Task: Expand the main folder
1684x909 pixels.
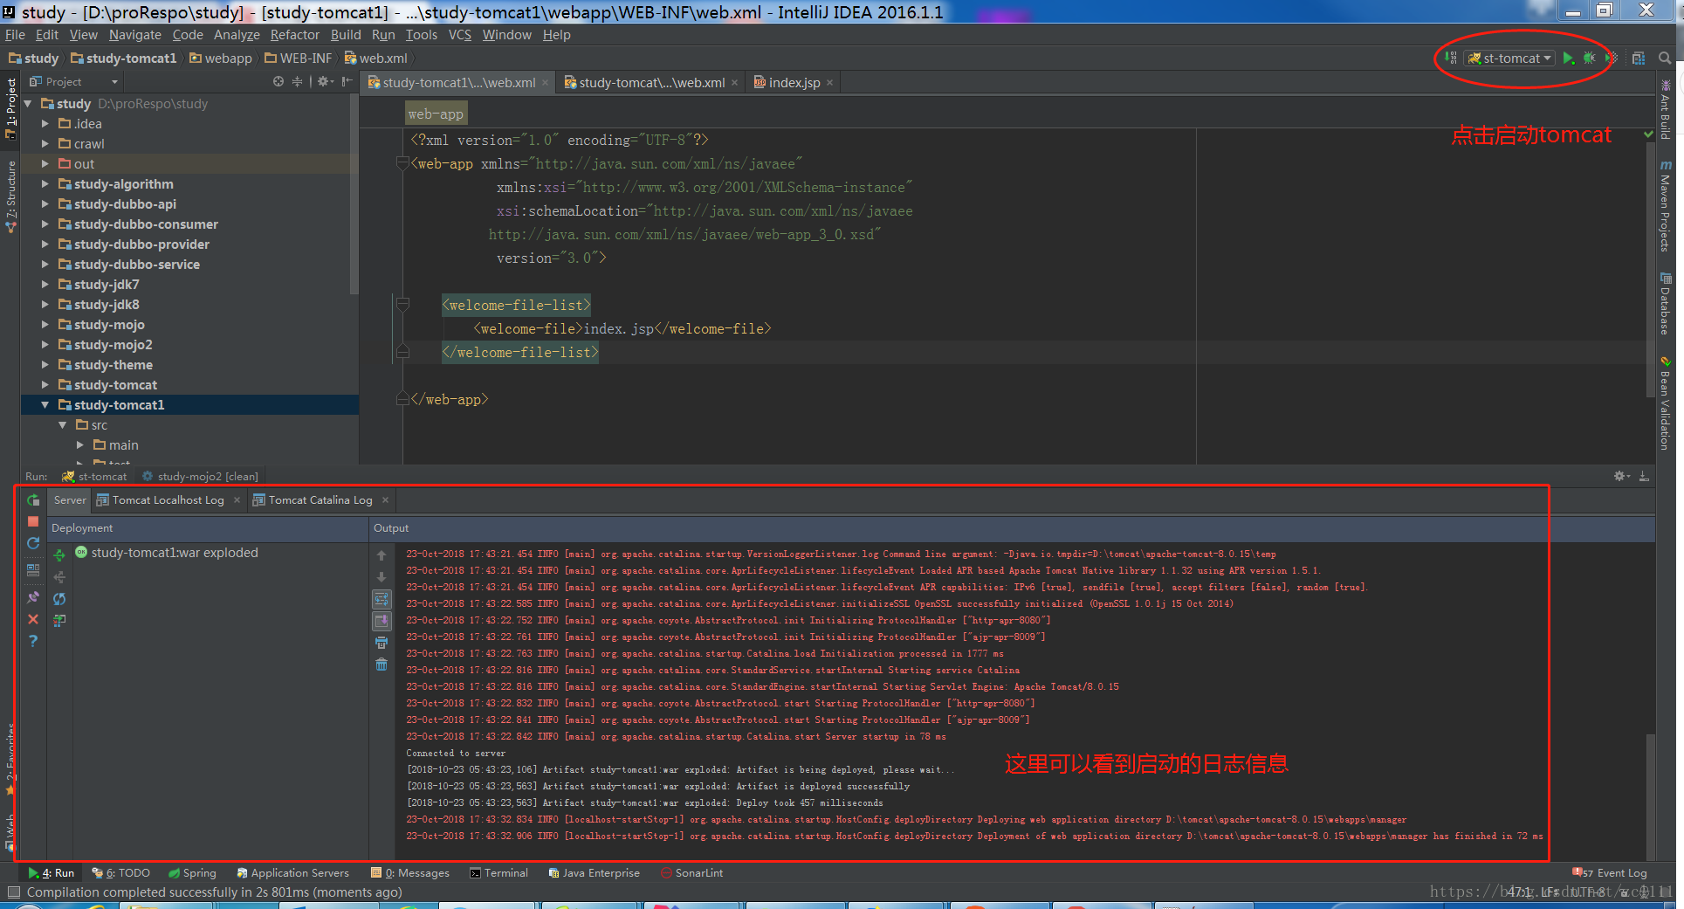Action: [x=80, y=445]
